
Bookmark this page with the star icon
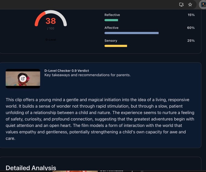190,5
